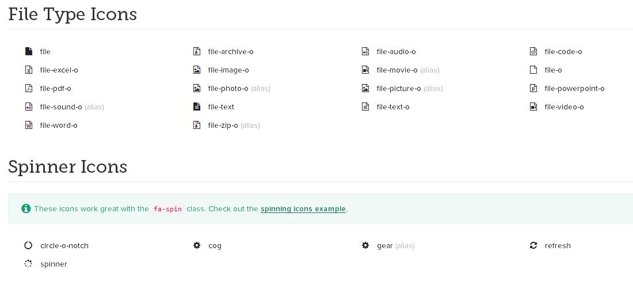Select the file-movie-o alias link
633x285 pixels.
point(396,70)
